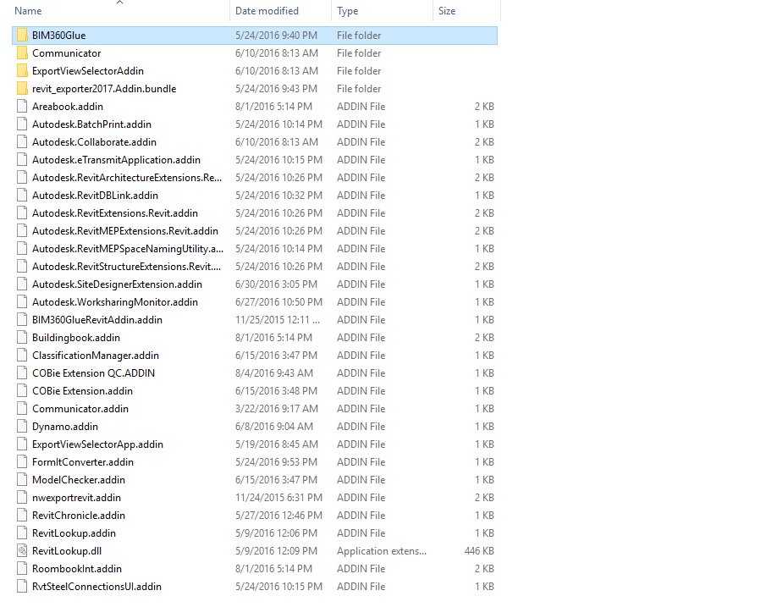This screenshot has width=777, height=607.
Task: Select the Areabook.addin file name
Action: click(x=68, y=107)
